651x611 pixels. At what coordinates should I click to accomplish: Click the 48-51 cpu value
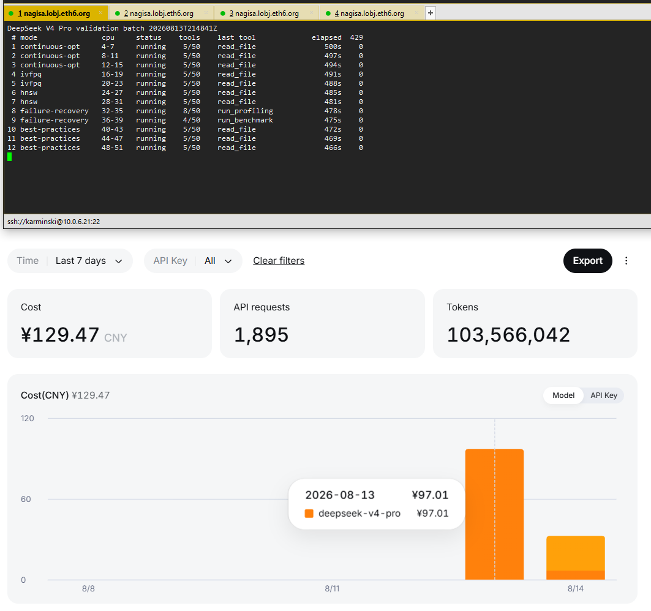(x=112, y=148)
